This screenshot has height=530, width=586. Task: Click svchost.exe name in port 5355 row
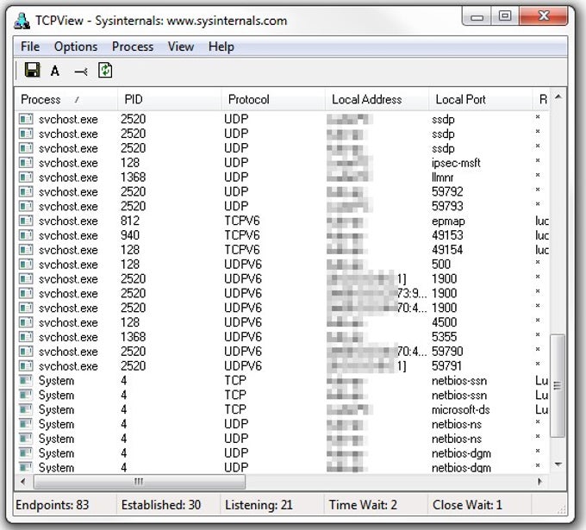(x=68, y=337)
